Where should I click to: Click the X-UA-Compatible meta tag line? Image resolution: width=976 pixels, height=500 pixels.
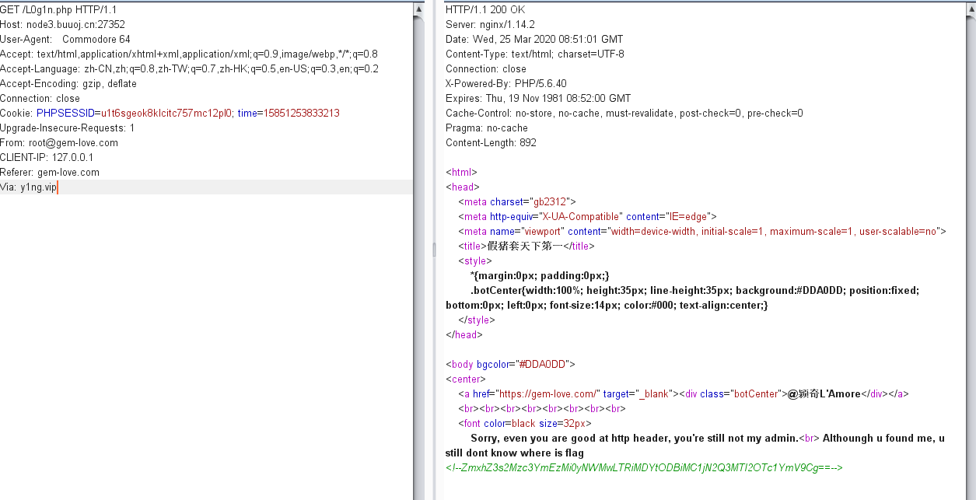tap(587, 217)
